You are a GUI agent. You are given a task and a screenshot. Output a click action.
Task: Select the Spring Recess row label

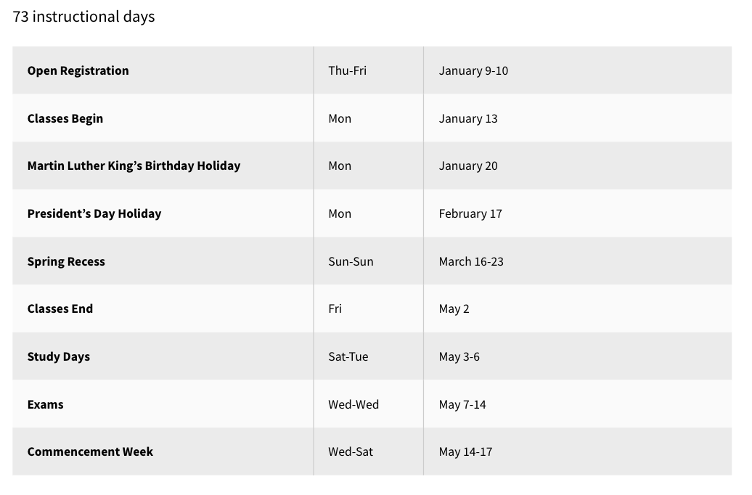[66, 261]
